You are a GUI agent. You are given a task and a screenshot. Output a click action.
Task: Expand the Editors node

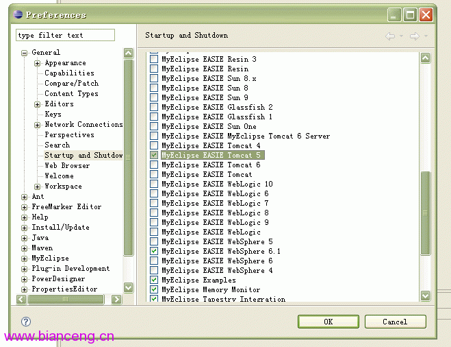pos(37,104)
